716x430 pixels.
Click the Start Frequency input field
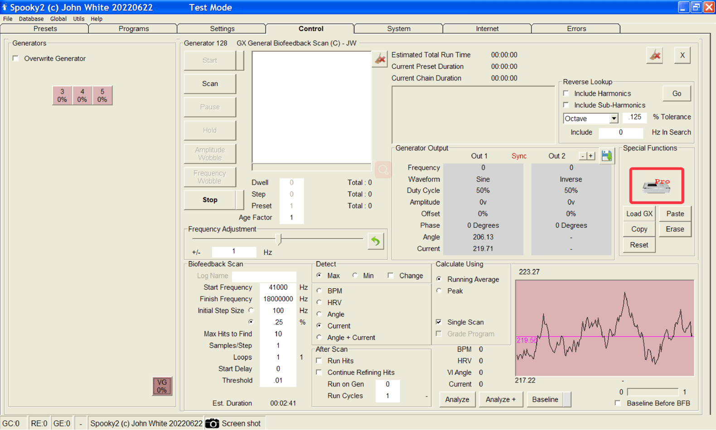[x=278, y=287]
